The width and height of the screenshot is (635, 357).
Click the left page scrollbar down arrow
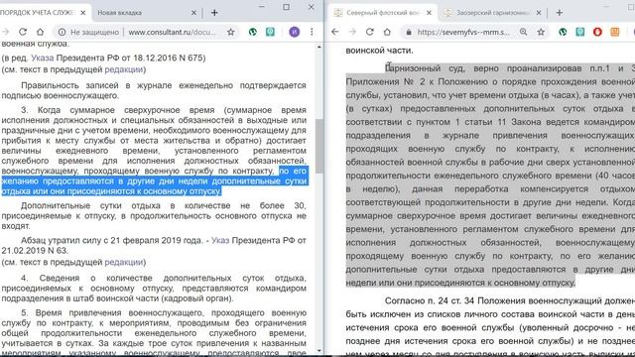pos(319,350)
